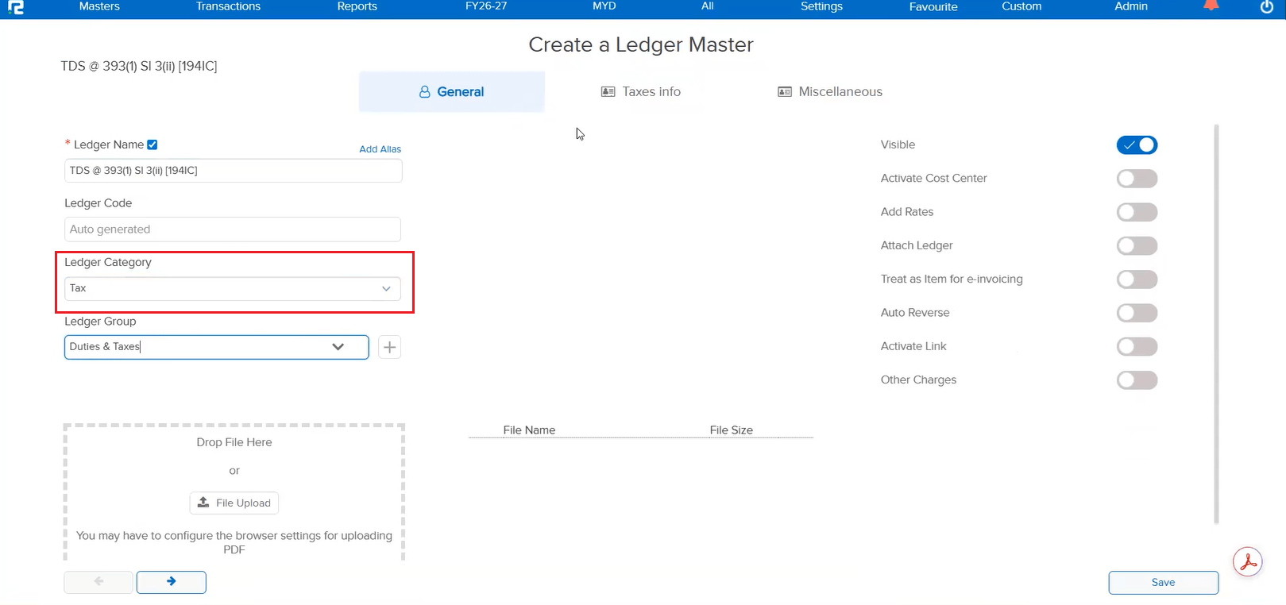This screenshot has height=605, width=1286.
Task: Toggle the Ledger Name checkbox
Action: (x=153, y=145)
